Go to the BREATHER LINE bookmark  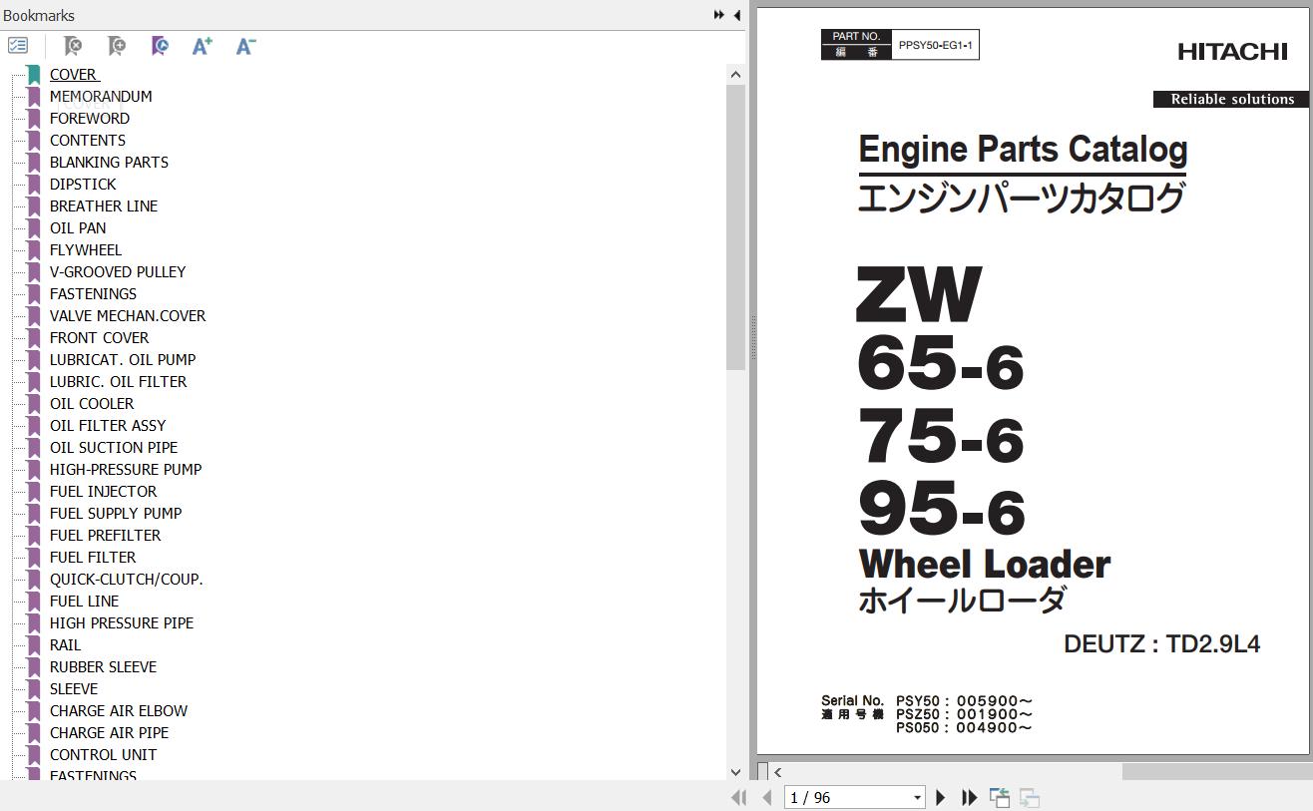point(104,205)
